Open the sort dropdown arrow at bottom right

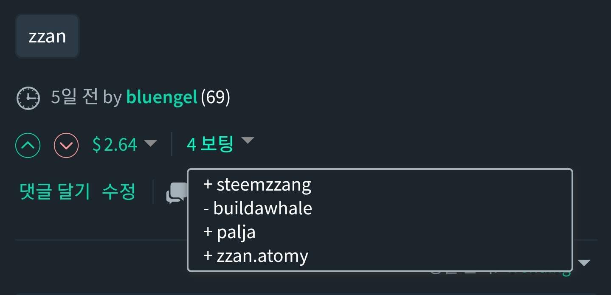coord(584,263)
